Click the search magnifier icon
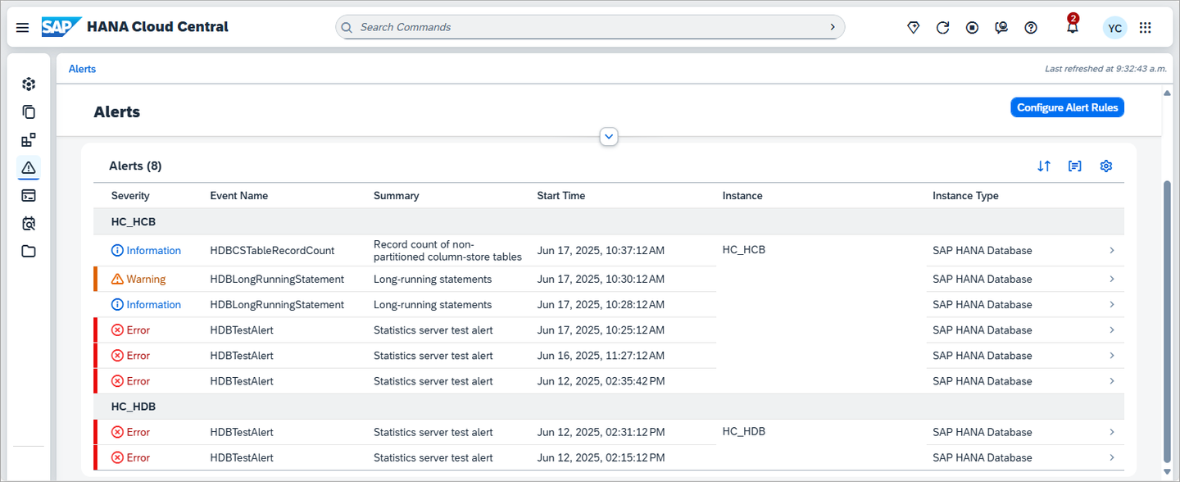 pos(347,27)
